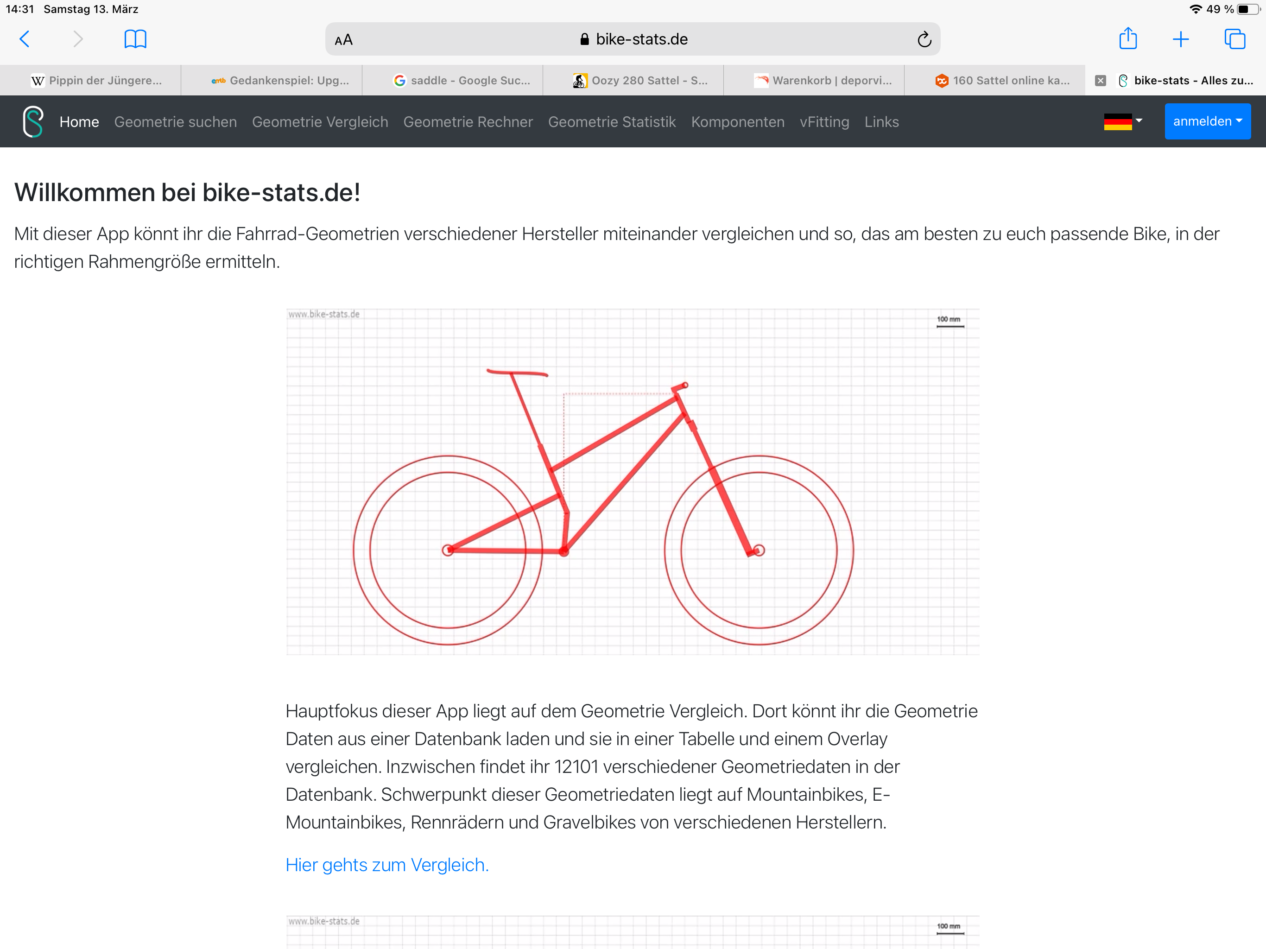Tap the Safari back arrow
The height and width of the screenshot is (949, 1266).
[x=25, y=39]
